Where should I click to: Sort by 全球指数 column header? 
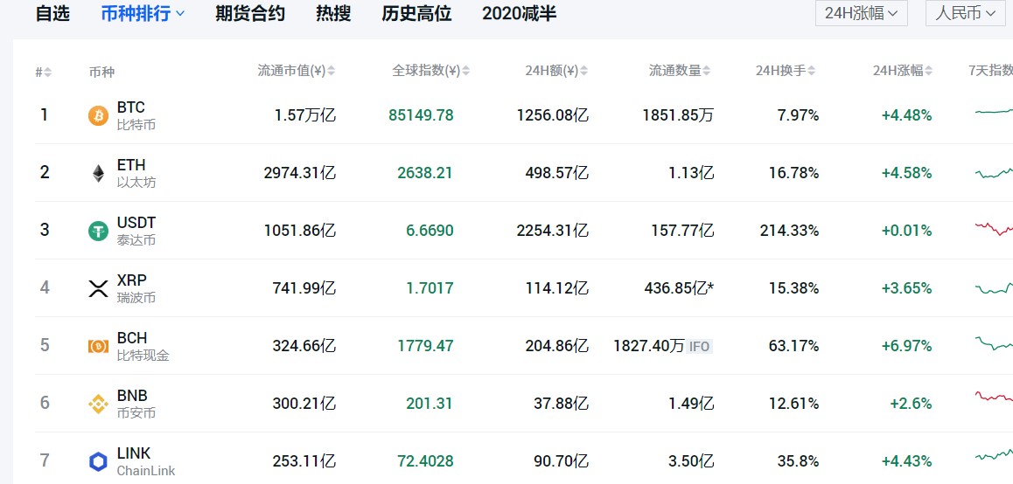[425, 72]
